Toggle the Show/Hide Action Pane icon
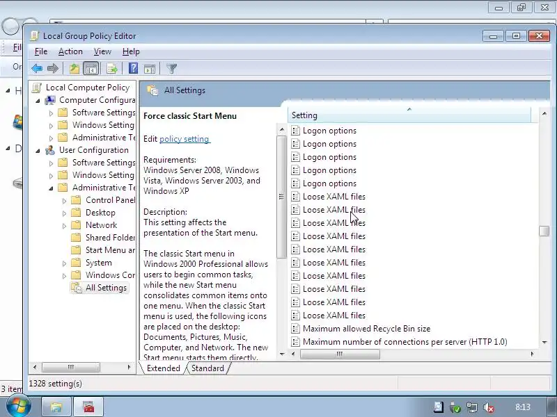 (150, 68)
